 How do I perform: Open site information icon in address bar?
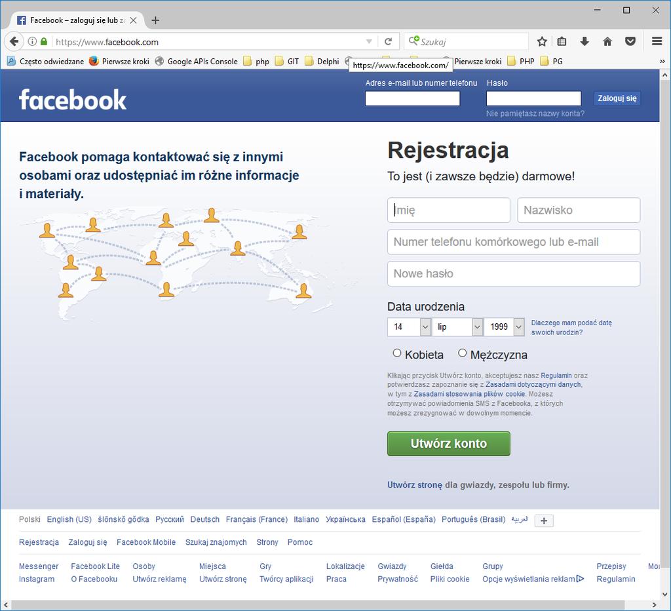point(32,41)
